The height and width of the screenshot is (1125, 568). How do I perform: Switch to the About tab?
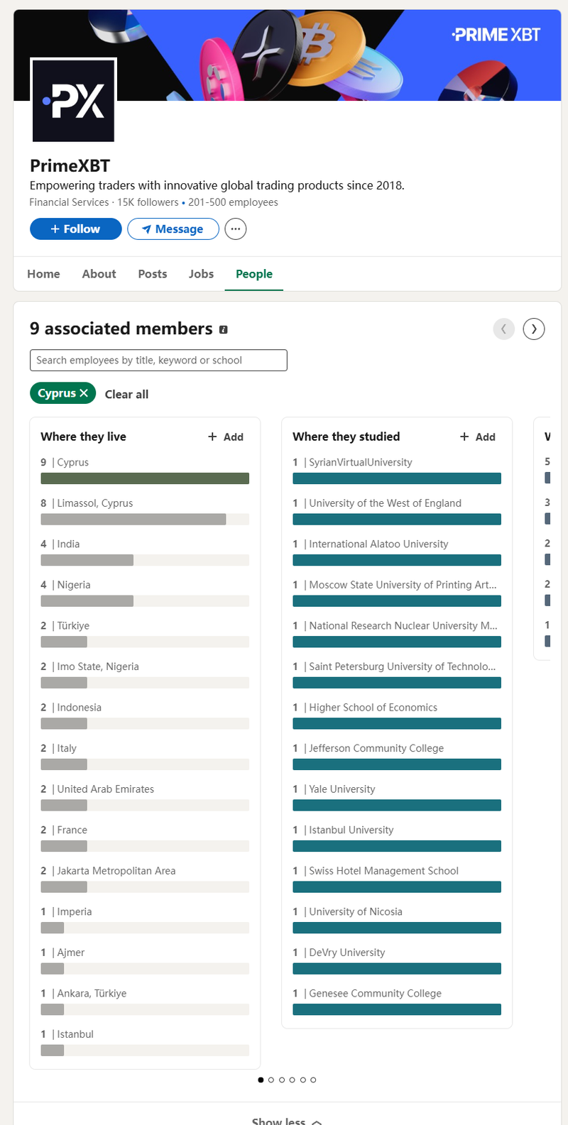coord(99,274)
